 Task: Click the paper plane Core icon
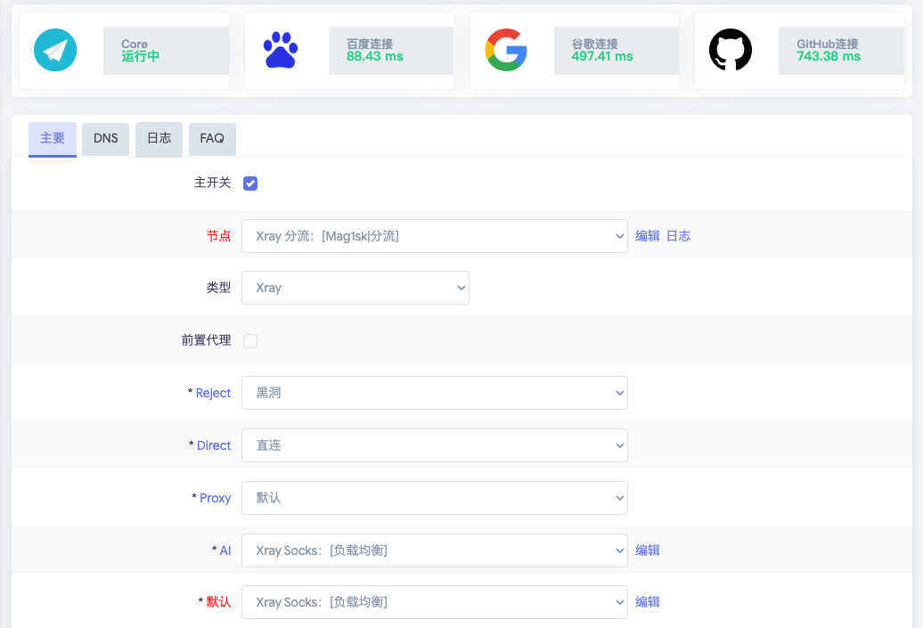click(x=55, y=51)
